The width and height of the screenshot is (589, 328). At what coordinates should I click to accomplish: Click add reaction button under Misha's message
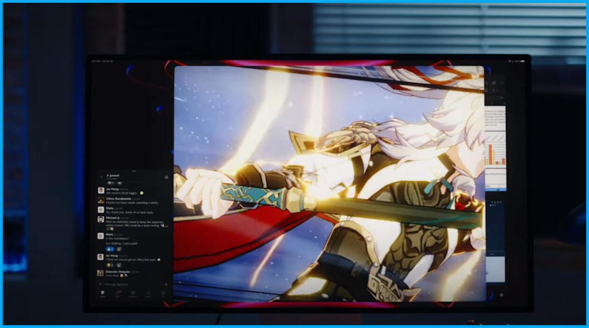point(119,249)
